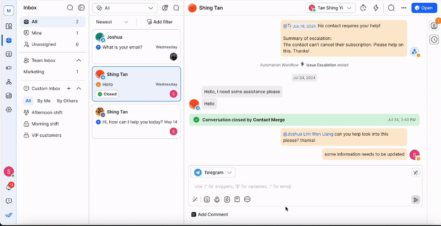The width and height of the screenshot is (441, 226).
Task: Open the Newest sort dropdown
Action: 112,22
